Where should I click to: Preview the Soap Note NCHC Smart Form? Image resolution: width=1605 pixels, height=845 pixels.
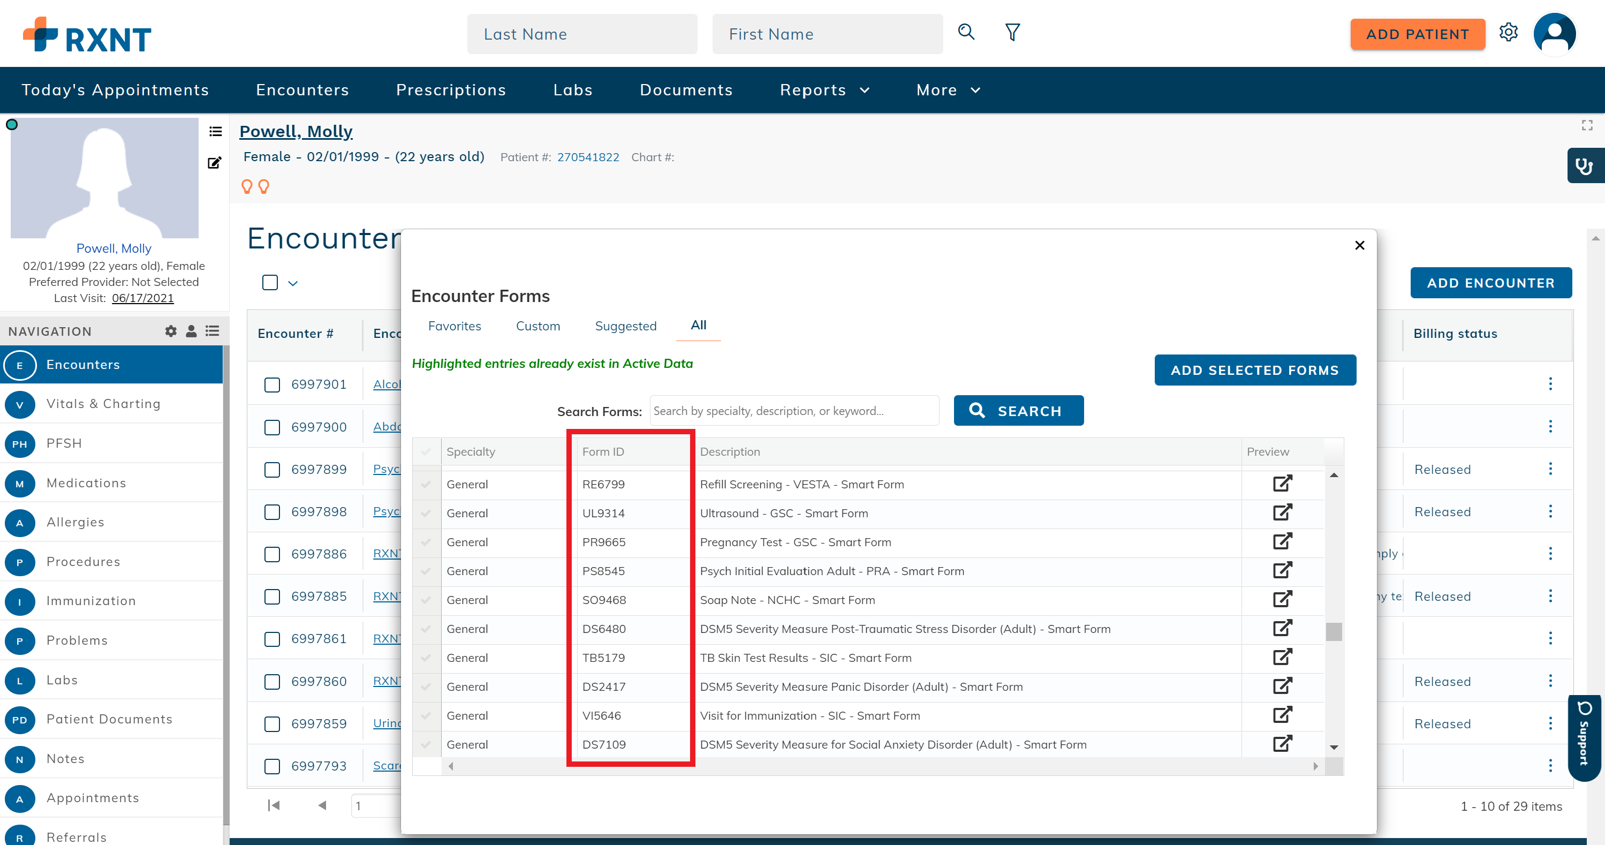click(1282, 599)
